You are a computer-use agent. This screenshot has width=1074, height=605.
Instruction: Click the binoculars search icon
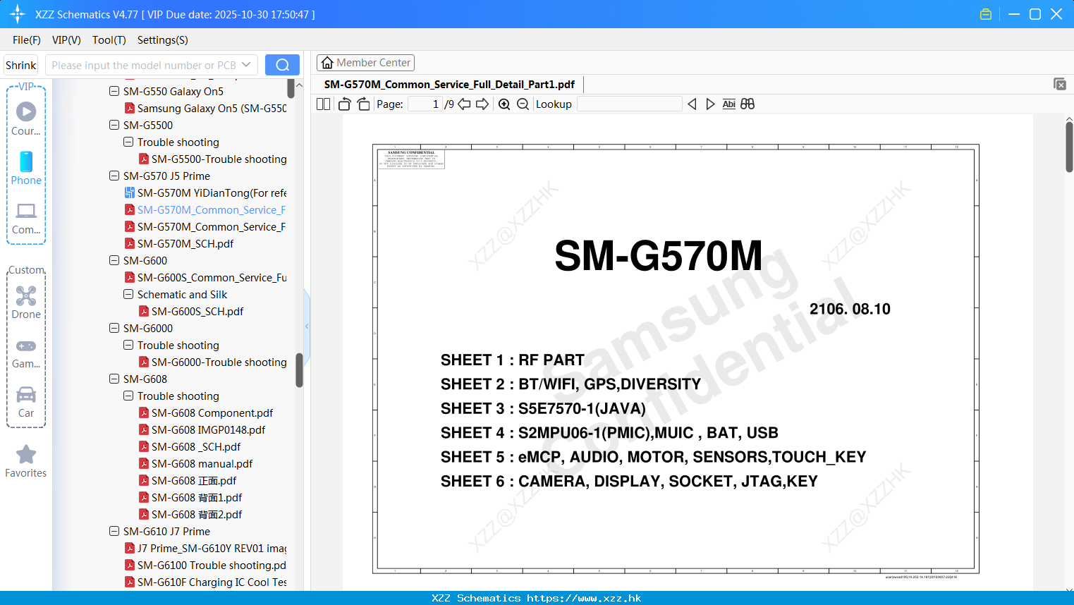click(747, 104)
